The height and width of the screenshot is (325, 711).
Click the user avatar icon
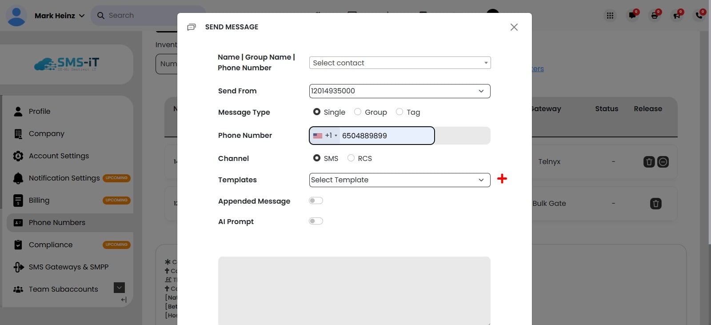(16, 16)
